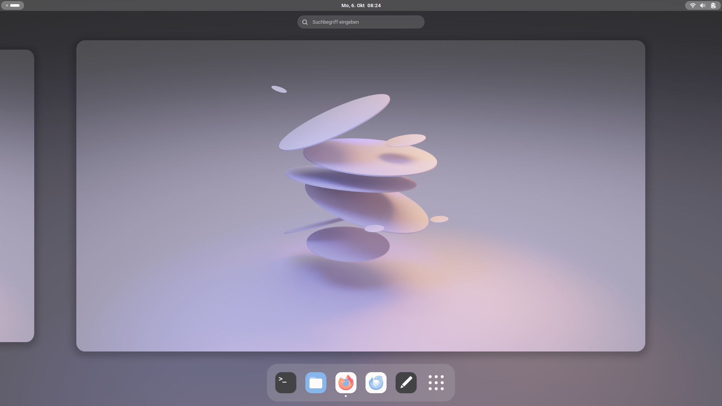Open the calendar from the clock
Image resolution: width=722 pixels, height=406 pixels.
coord(361,5)
